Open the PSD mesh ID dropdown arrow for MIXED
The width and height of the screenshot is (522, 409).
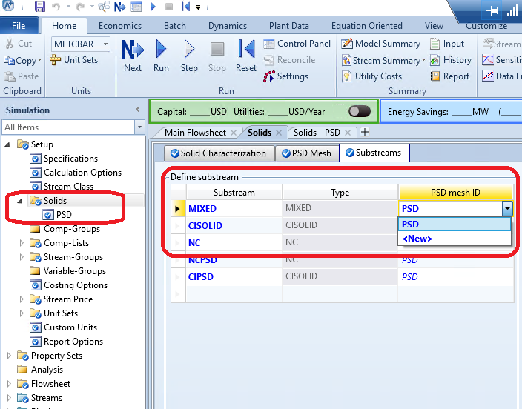507,209
